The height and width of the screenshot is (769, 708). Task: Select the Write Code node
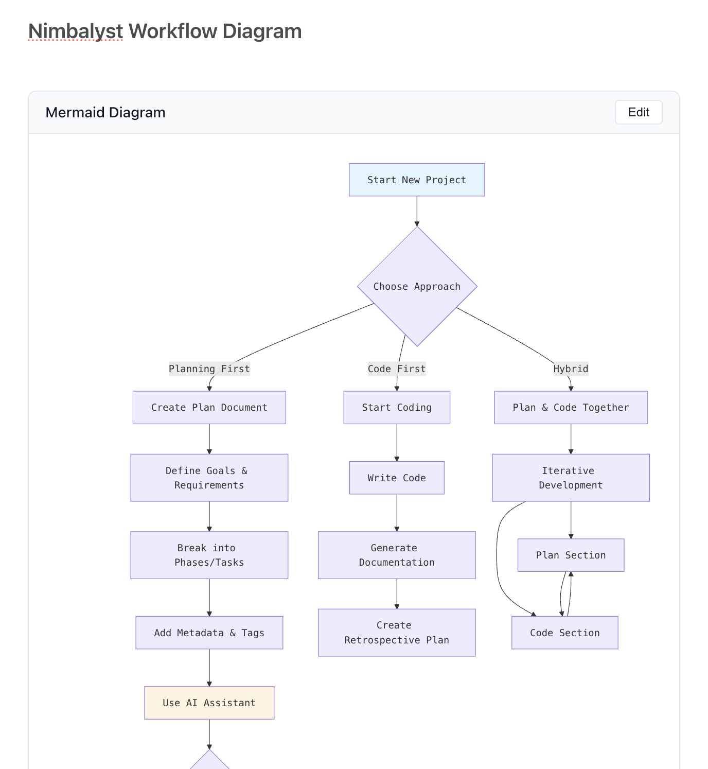[x=396, y=478]
